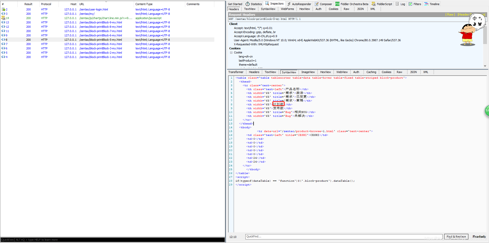Click session icon of printBlock-9 row

tap(3, 22)
